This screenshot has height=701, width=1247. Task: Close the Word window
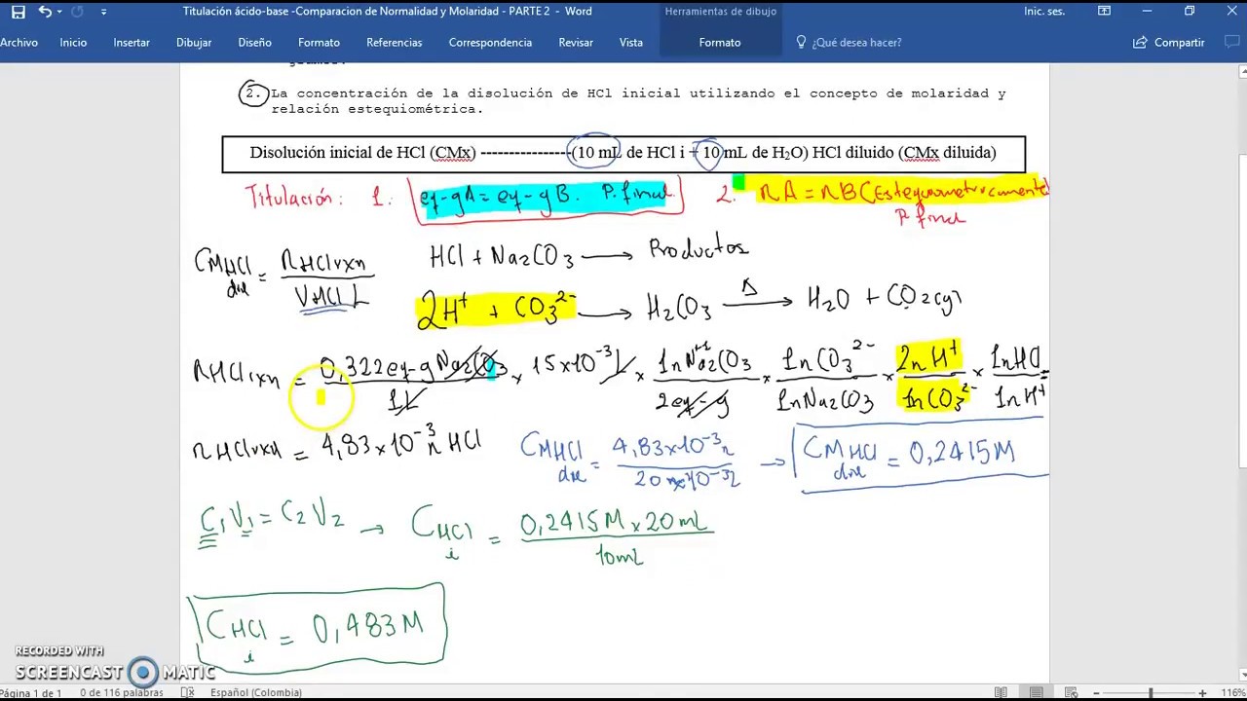point(1230,12)
